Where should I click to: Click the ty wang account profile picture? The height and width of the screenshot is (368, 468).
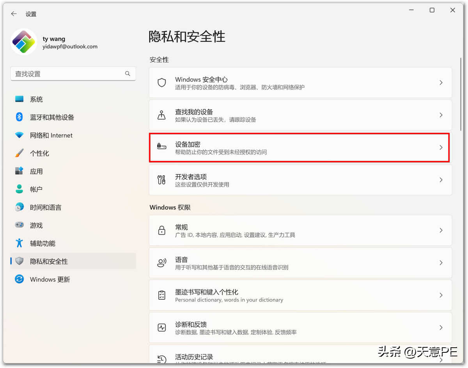(24, 42)
